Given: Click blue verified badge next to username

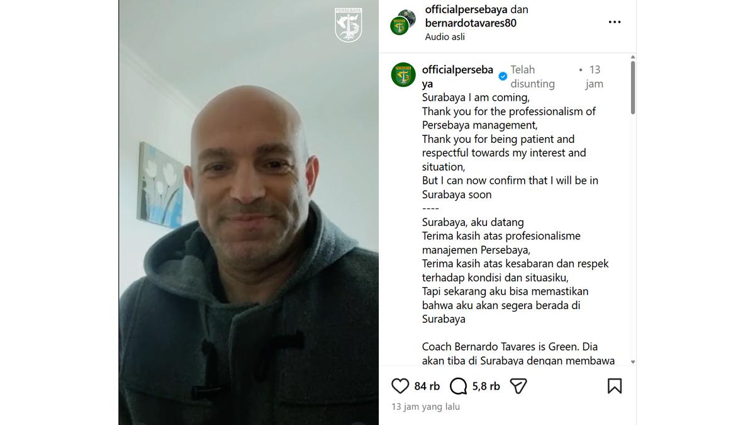Looking at the screenshot, I should pos(503,76).
